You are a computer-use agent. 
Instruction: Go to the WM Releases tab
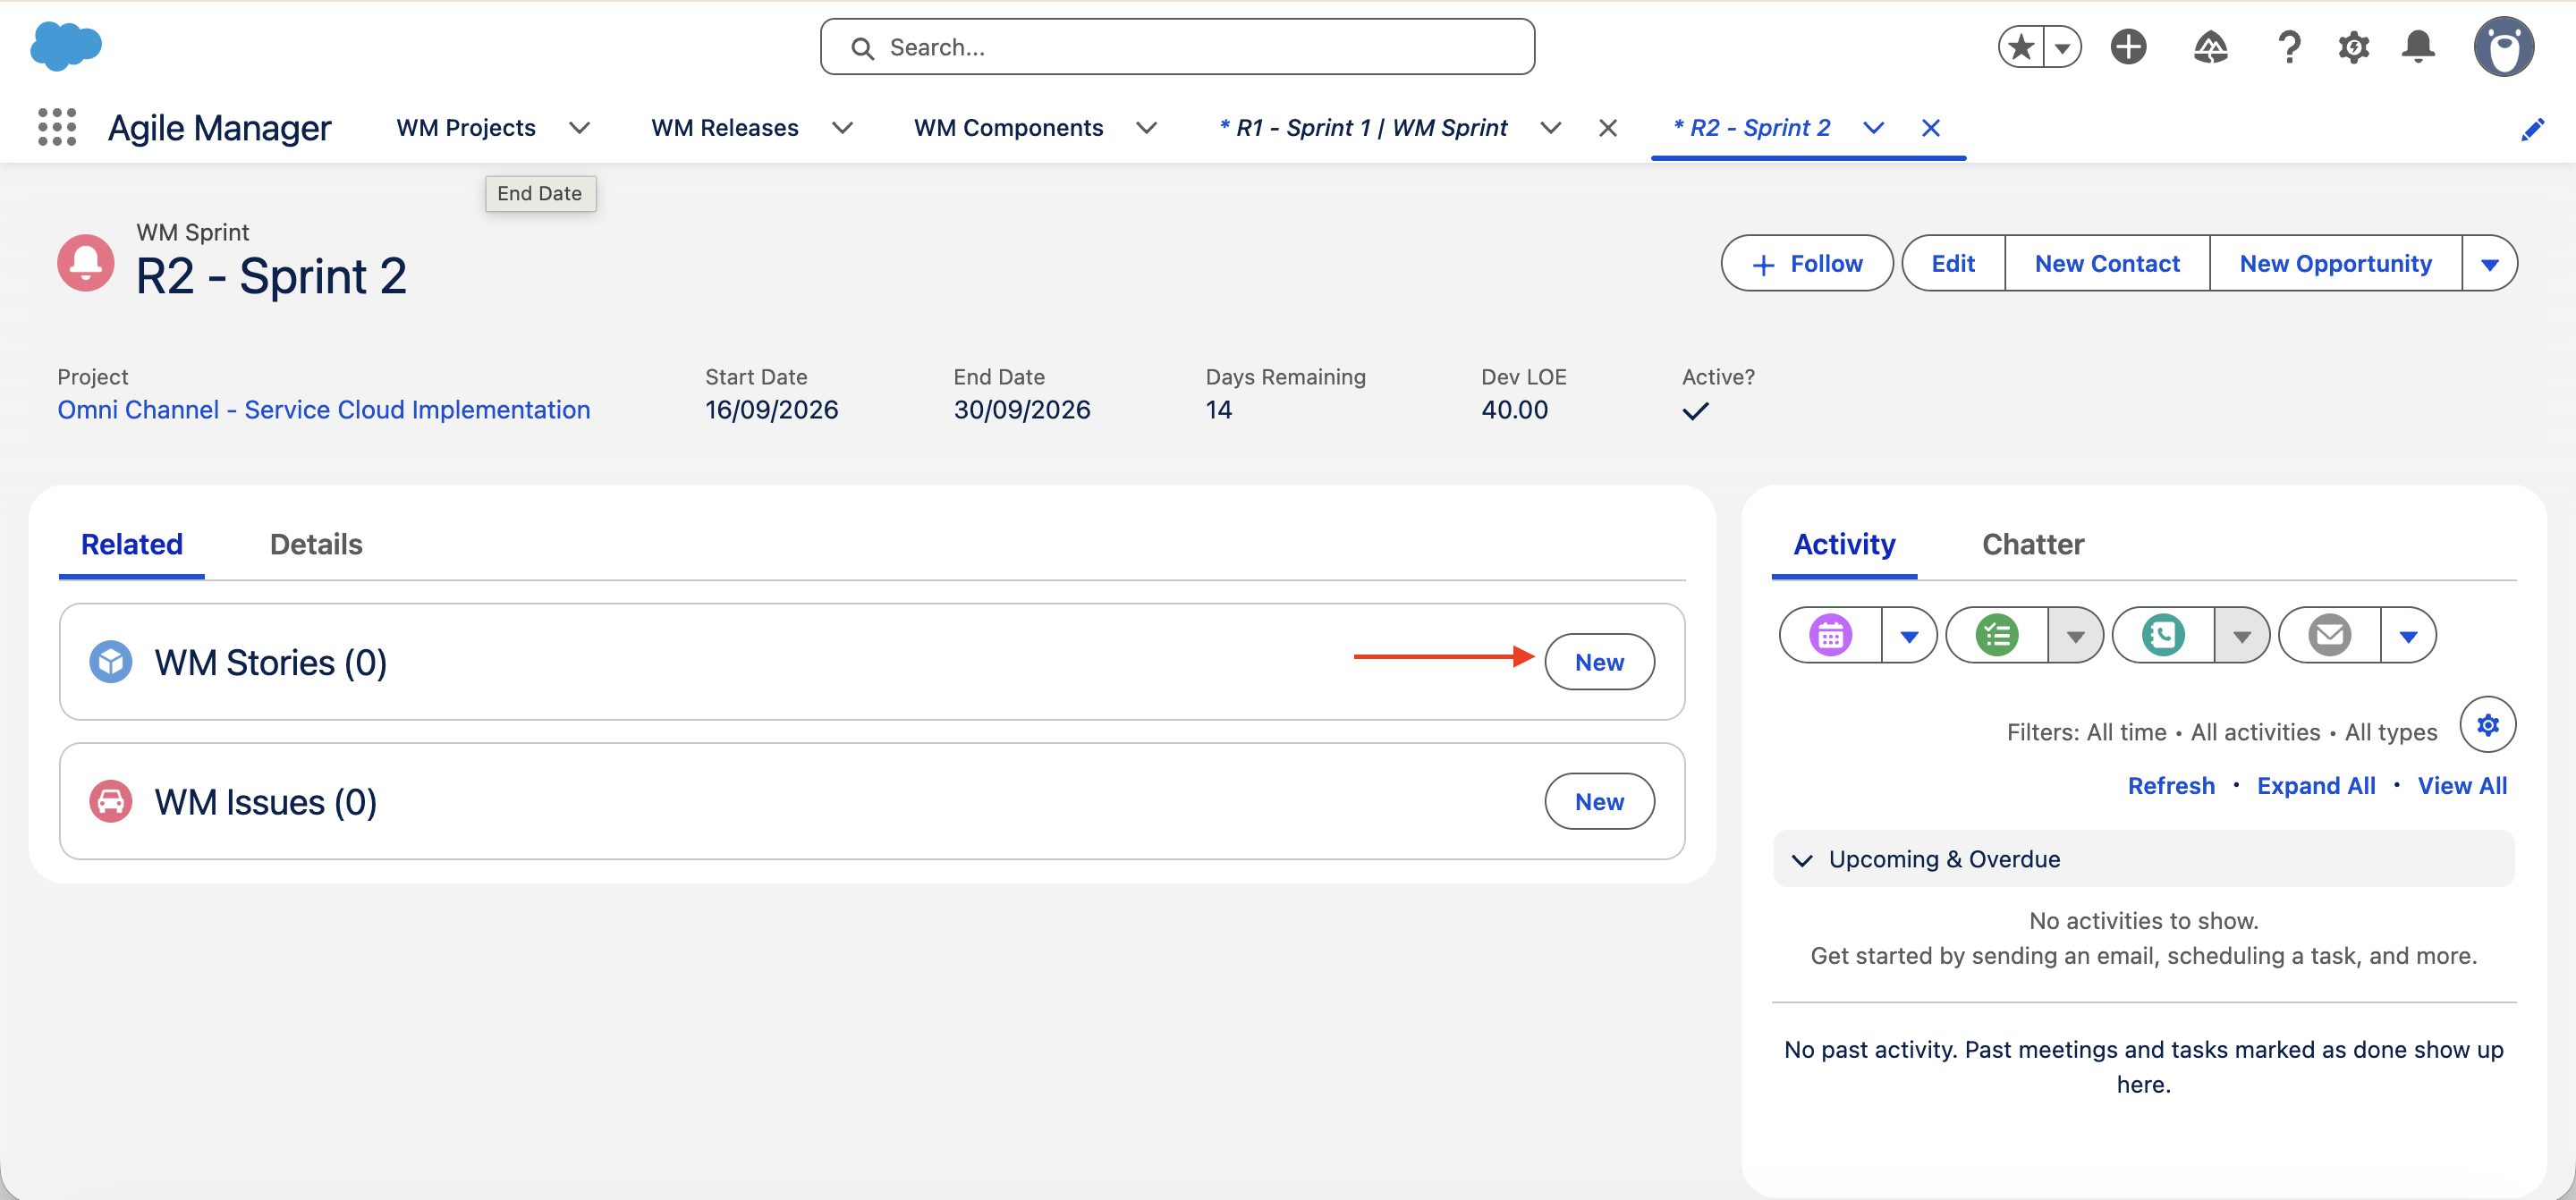pyautogui.click(x=725, y=128)
